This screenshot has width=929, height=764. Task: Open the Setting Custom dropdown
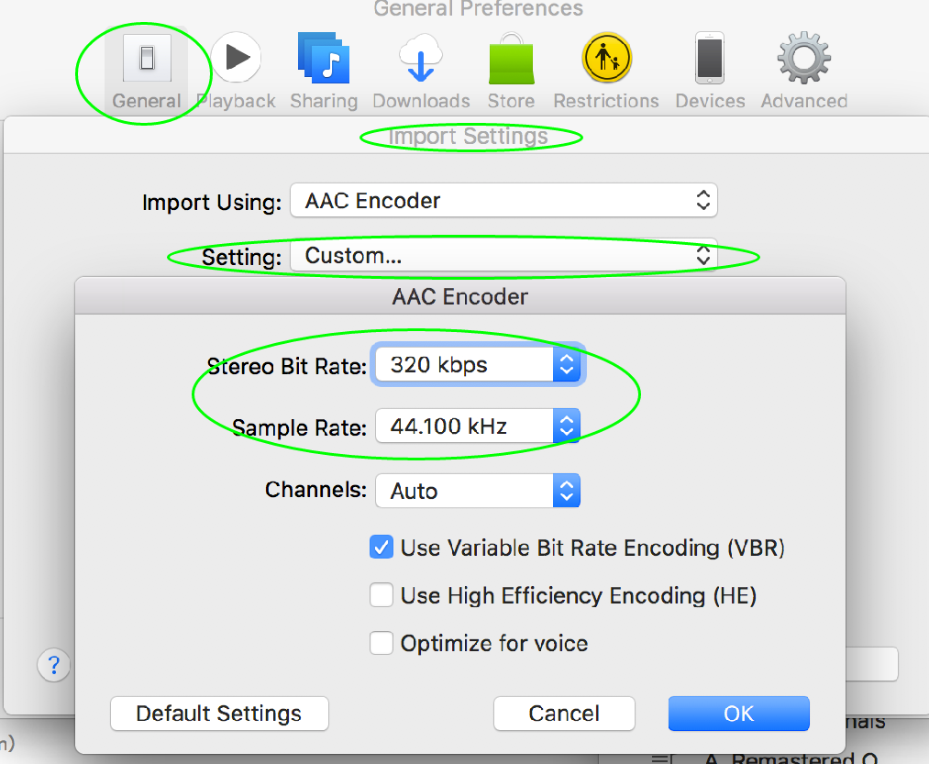[503, 256]
